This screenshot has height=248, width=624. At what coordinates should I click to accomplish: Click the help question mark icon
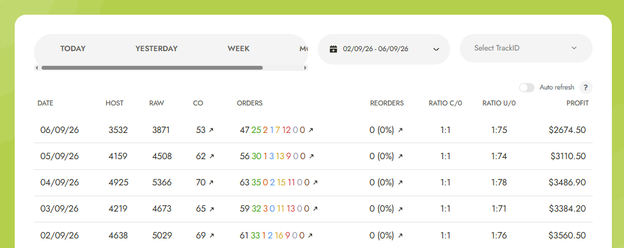[586, 87]
